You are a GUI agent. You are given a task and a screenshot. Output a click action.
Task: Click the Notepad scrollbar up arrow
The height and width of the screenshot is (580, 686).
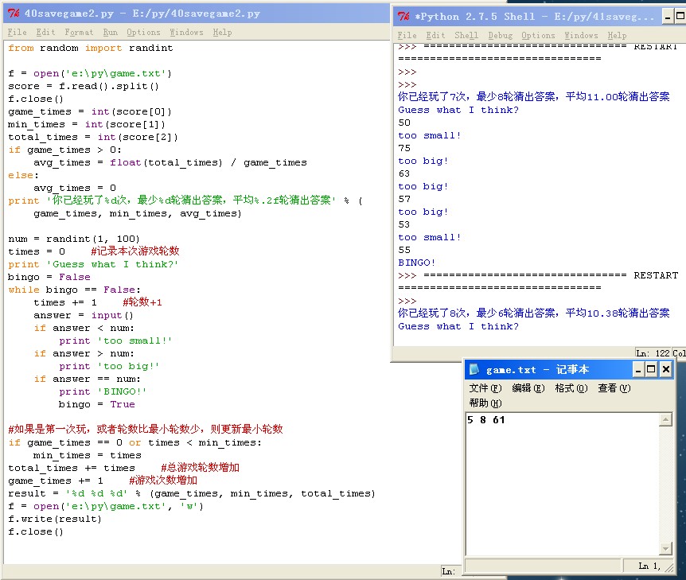(x=665, y=418)
